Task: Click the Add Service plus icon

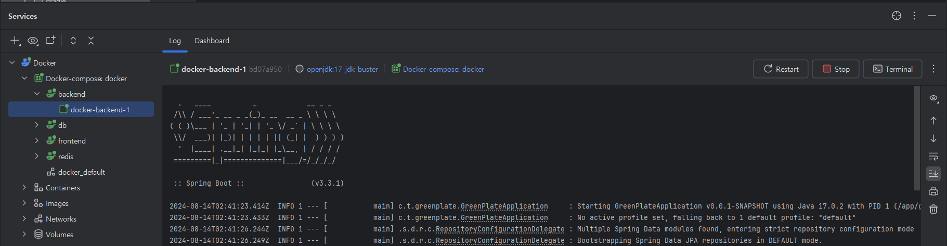Action: pyautogui.click(x=15, y=41)
